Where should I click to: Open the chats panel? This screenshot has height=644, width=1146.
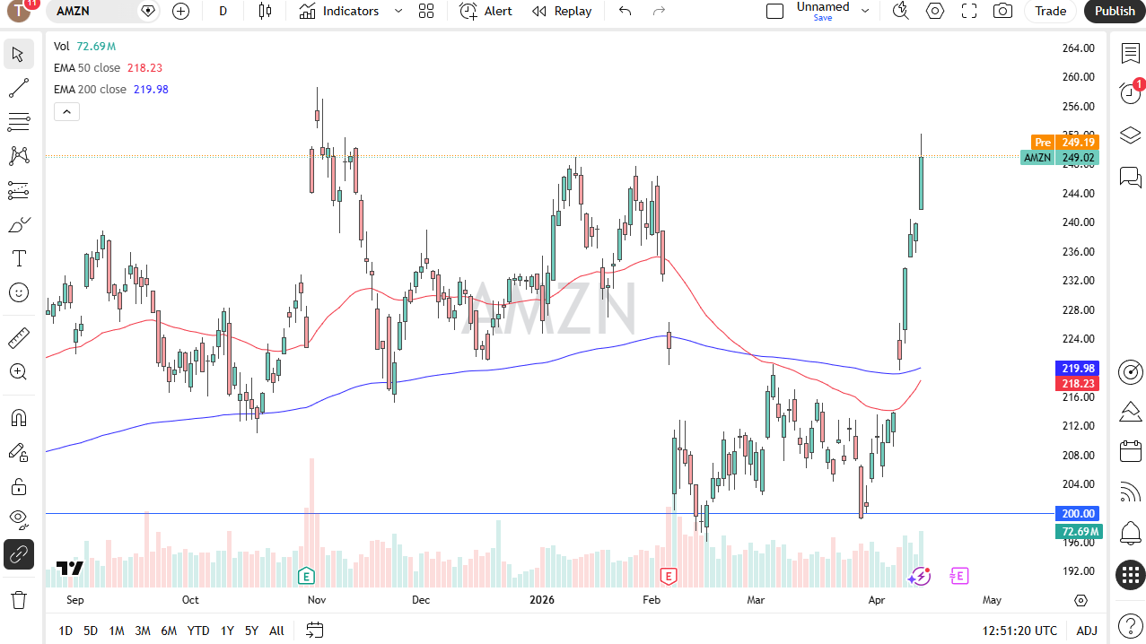click(1130, 177)
